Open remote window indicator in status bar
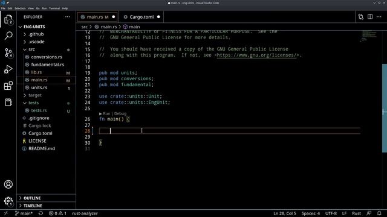The height and width of the screenshot is (217, 387). click(x=6, y=213)
